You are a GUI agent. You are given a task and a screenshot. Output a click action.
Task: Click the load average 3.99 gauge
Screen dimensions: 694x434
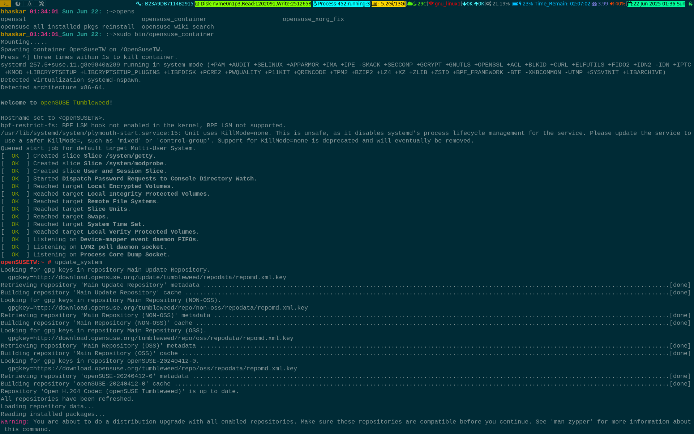click(x=600, y=4)
